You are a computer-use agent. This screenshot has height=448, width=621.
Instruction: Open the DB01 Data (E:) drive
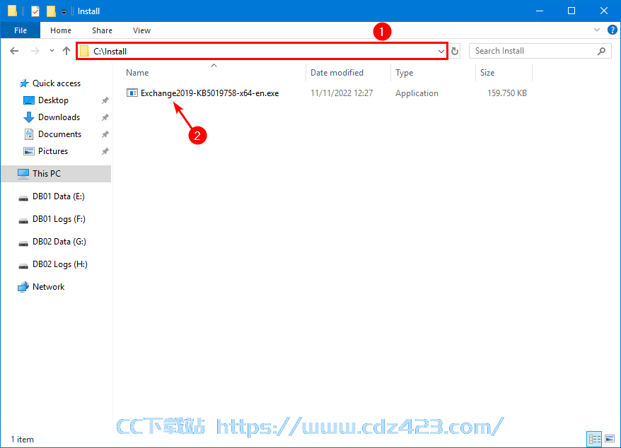click(58, 196)
